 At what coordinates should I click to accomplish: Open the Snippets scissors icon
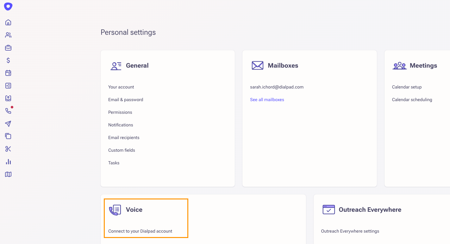(x=8, y=149)
